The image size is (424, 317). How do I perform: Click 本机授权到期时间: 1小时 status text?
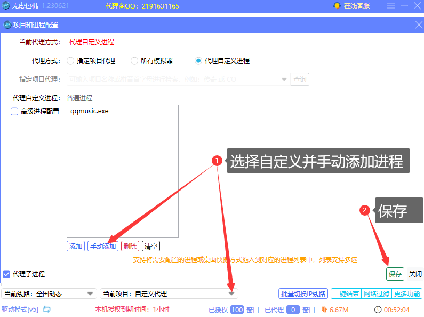(x=132, y=310)
